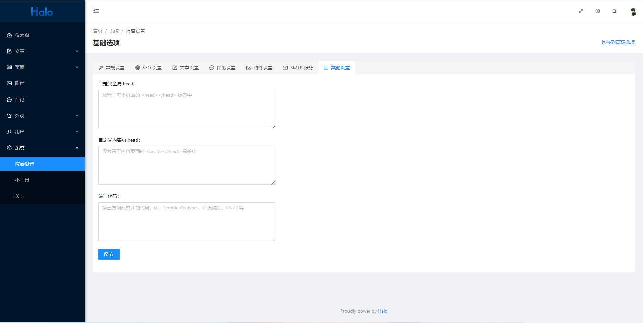The width and height of the screenshot is (643, 323).
Task: Expand the 页面 sidebar submenu
Action: (42, 67)
